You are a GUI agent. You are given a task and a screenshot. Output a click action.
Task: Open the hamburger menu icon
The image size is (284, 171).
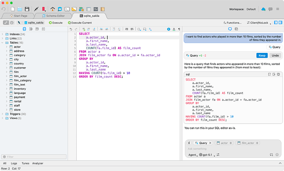[x=278, y=9]
